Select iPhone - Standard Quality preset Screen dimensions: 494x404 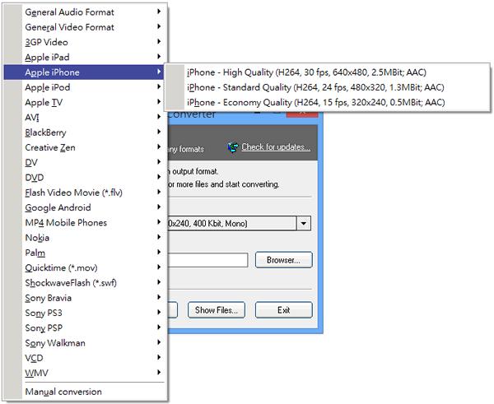pos(315,87)
